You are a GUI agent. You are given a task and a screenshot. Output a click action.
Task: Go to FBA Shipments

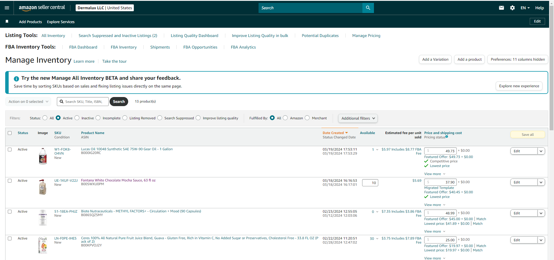click(160, 47)
